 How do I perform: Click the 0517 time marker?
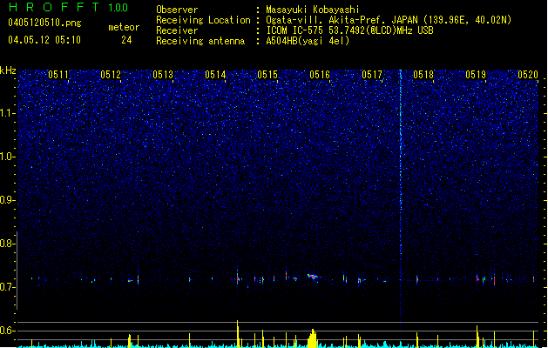(x=372, y=75)
